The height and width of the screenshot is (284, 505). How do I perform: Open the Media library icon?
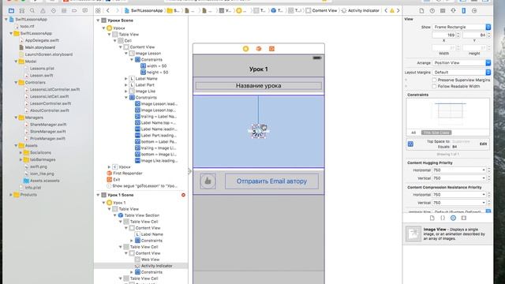click(x=464, y=218)
